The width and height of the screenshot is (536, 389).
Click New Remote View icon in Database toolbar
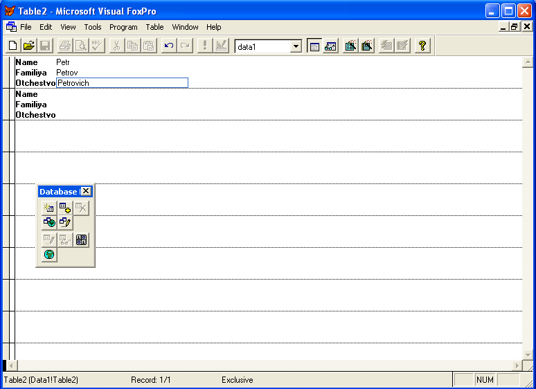coord(49,223)
